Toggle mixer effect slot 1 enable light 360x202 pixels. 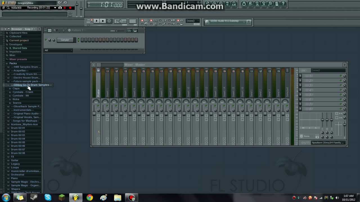(x=341, y=76)
